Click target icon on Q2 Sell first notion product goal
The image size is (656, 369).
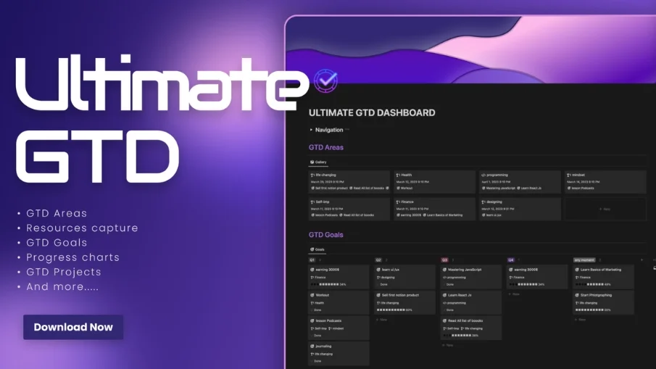378,295
